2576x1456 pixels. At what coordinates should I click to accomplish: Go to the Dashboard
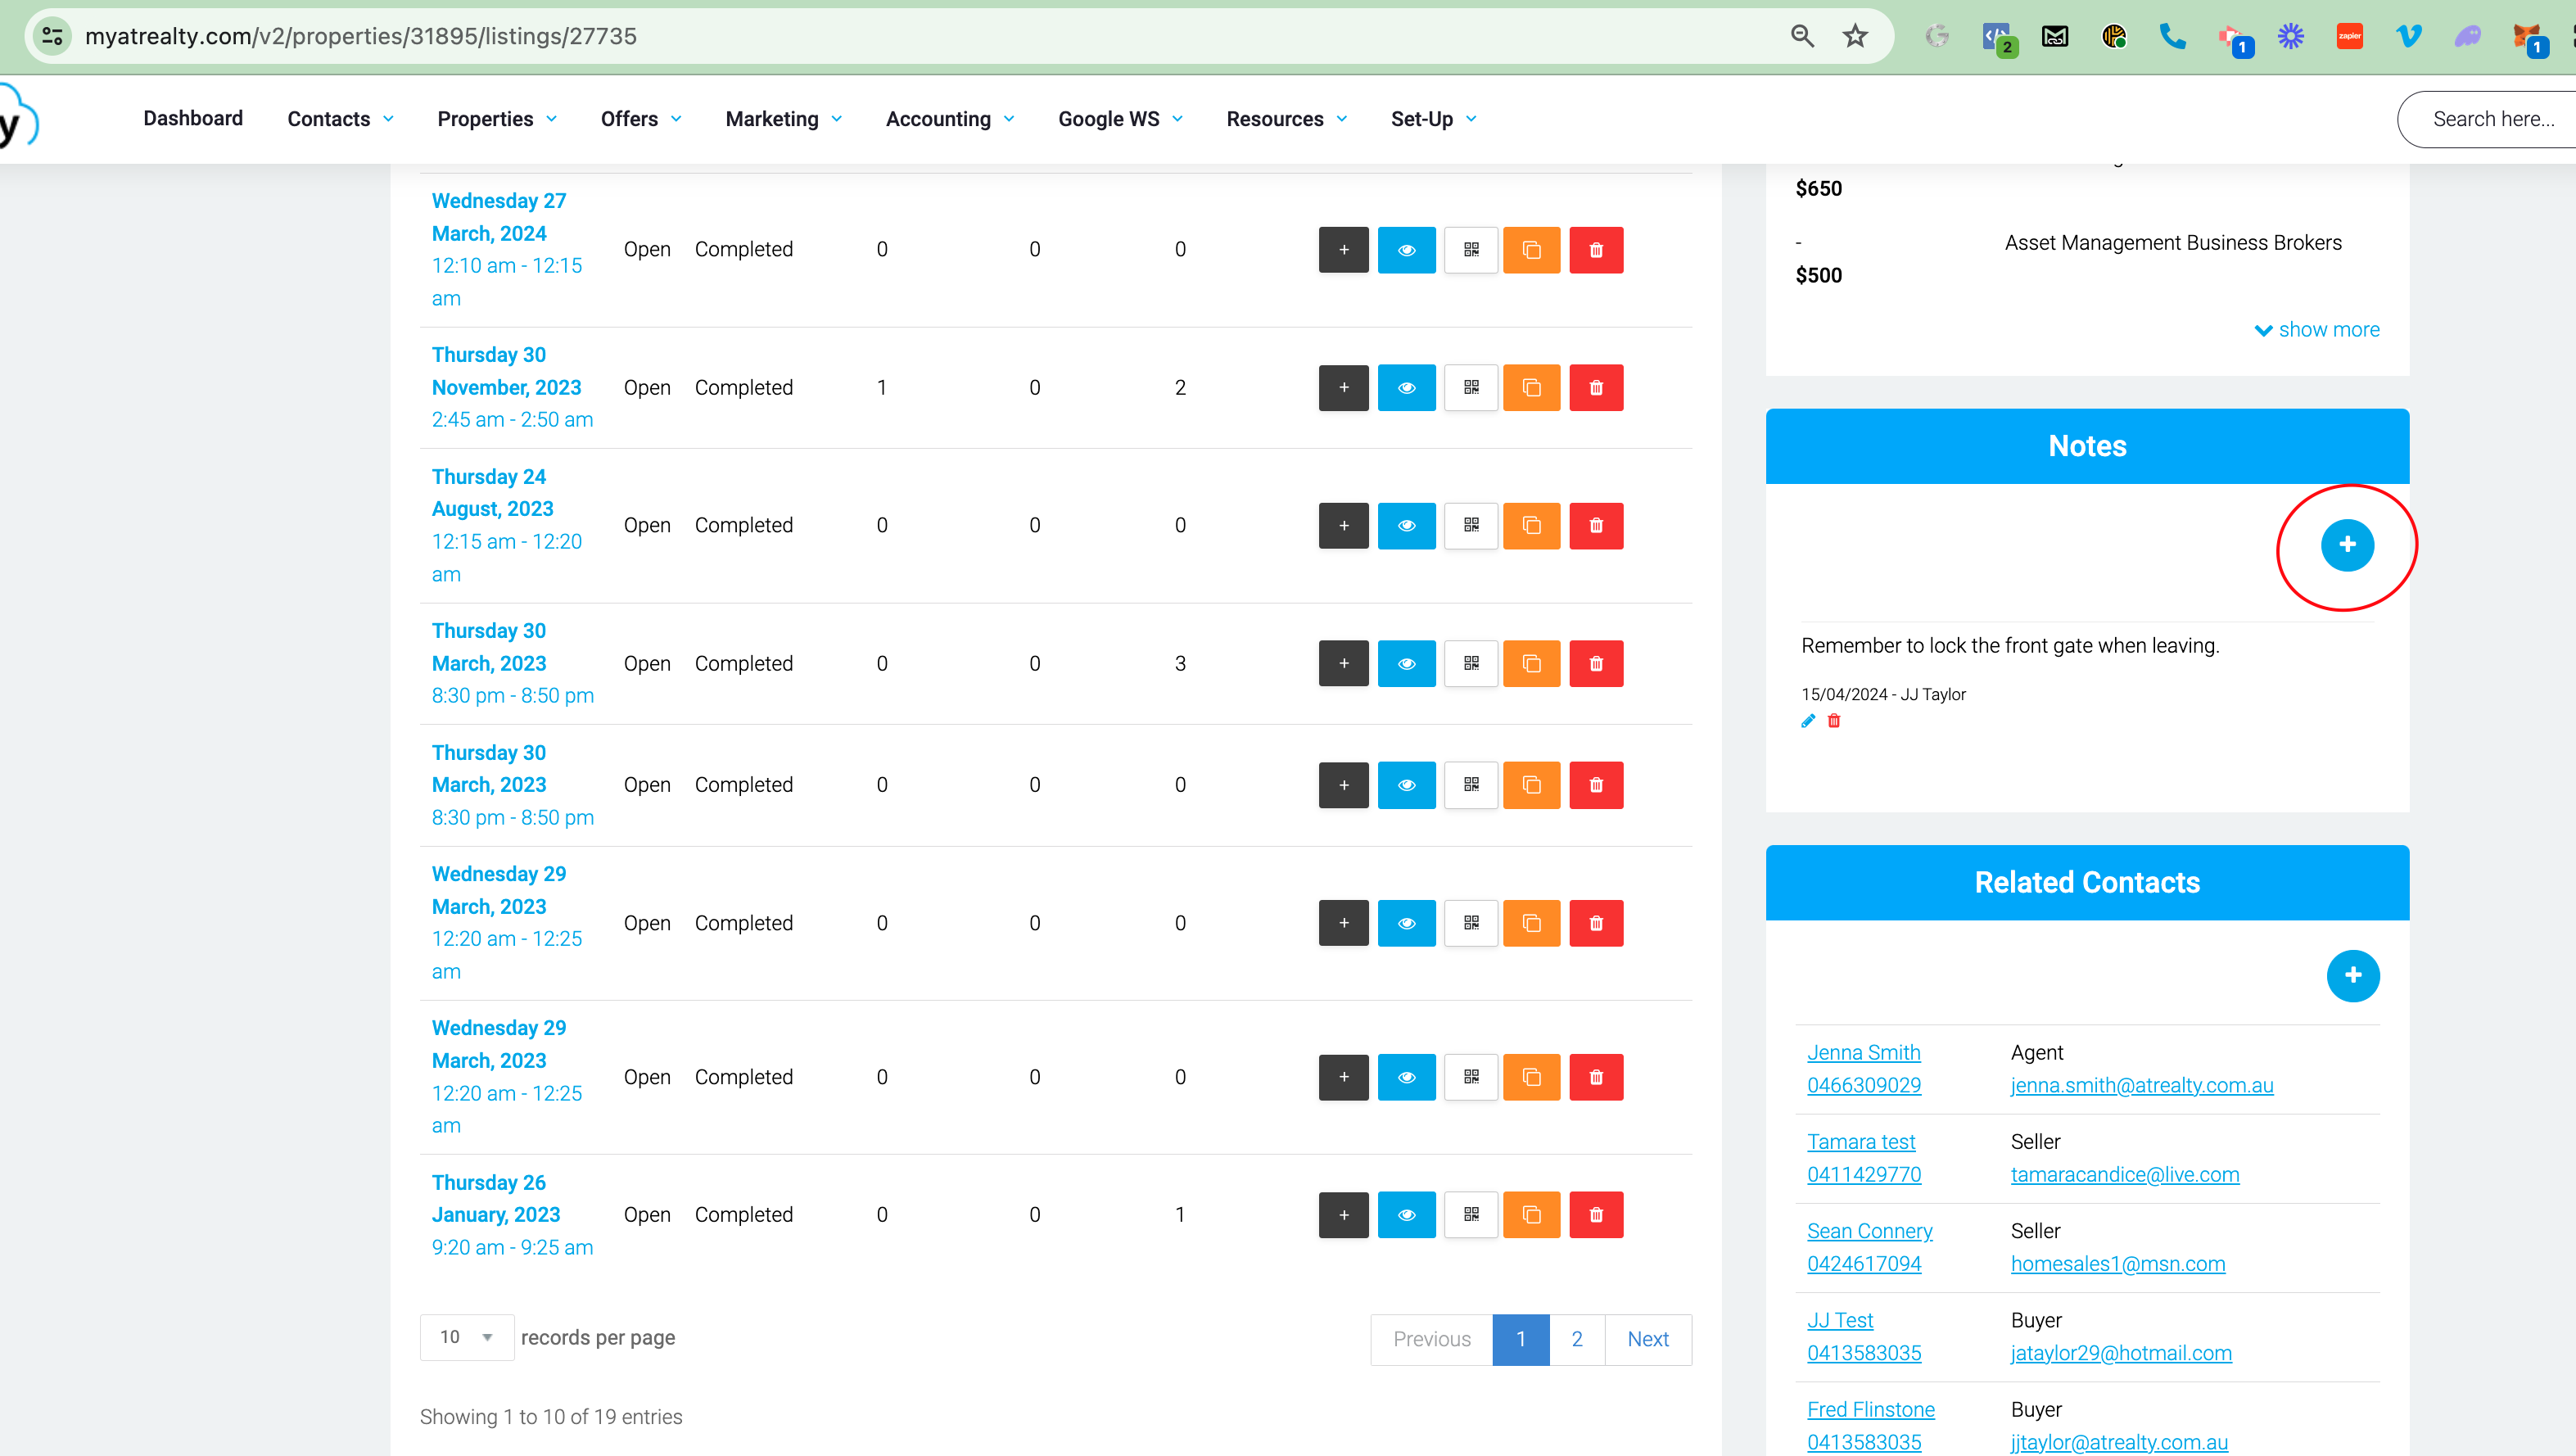pyautogui.click(x=193, y=118)
